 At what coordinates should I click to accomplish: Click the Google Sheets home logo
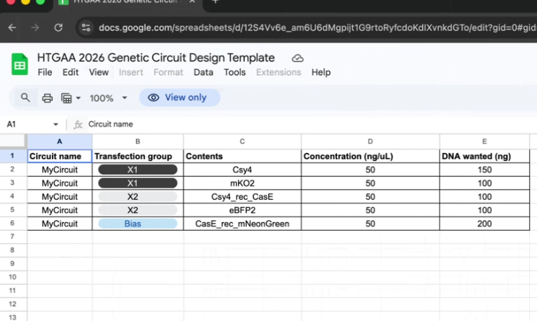point(20,64)
